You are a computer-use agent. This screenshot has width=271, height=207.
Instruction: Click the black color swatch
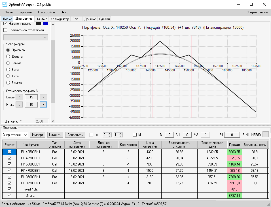pos(39,24)
